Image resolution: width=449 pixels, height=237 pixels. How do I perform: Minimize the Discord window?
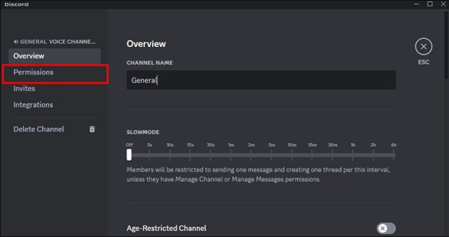tap(417, 4)
